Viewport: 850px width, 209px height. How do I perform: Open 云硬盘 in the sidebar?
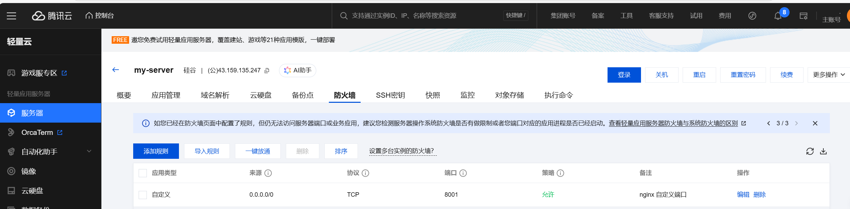tap(32, 191)
